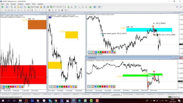This screenshot has width=183, height=103.
Task: Toggle the Авто-торговля button
Action: coord(56,7)
